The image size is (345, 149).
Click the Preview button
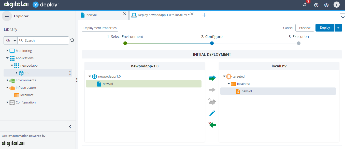click(305, 28)
